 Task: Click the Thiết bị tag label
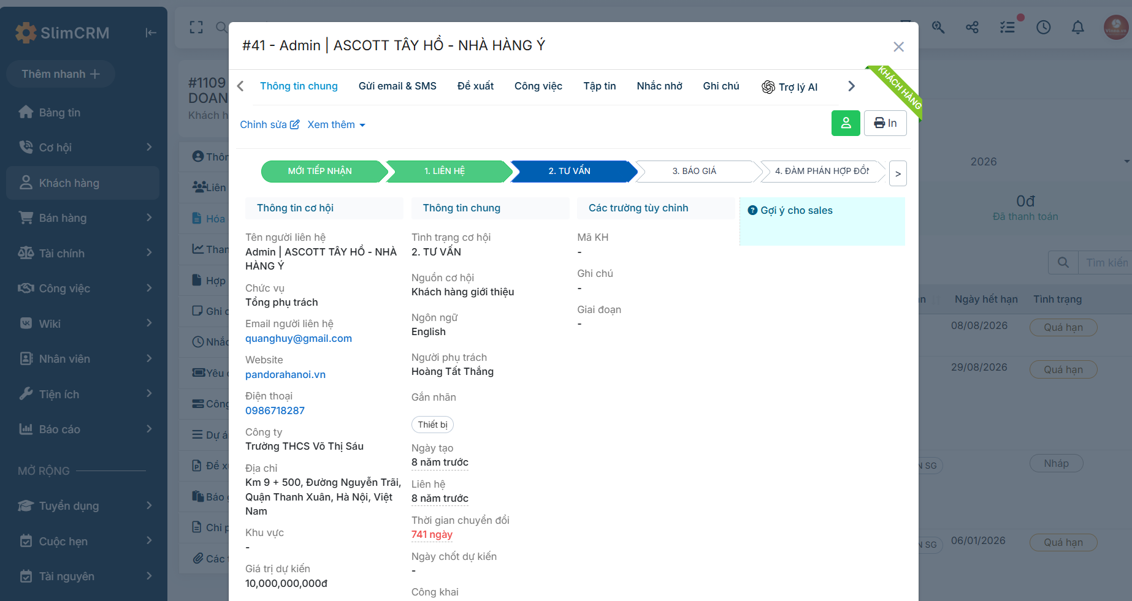click(432, 425)
